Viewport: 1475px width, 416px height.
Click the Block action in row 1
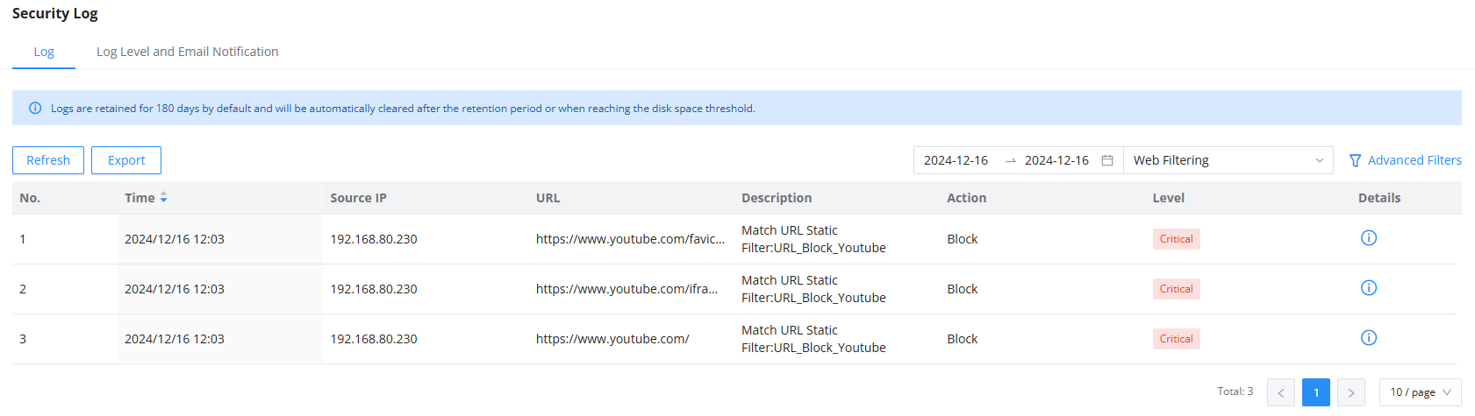click(963, 239)
